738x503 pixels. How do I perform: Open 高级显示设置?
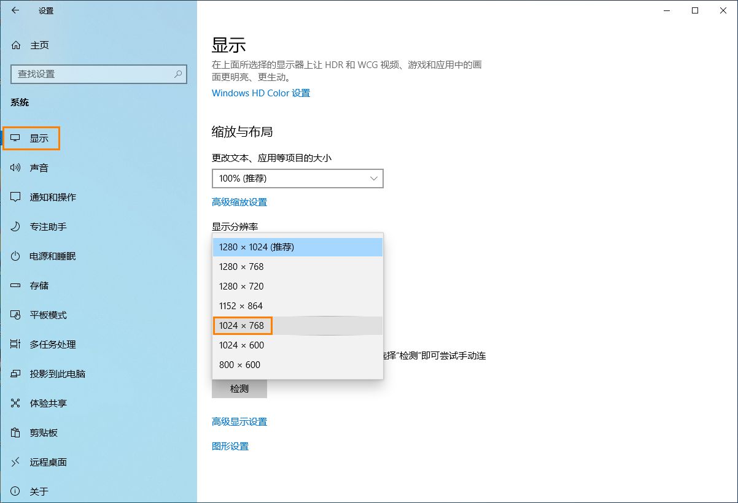(239, 421)
